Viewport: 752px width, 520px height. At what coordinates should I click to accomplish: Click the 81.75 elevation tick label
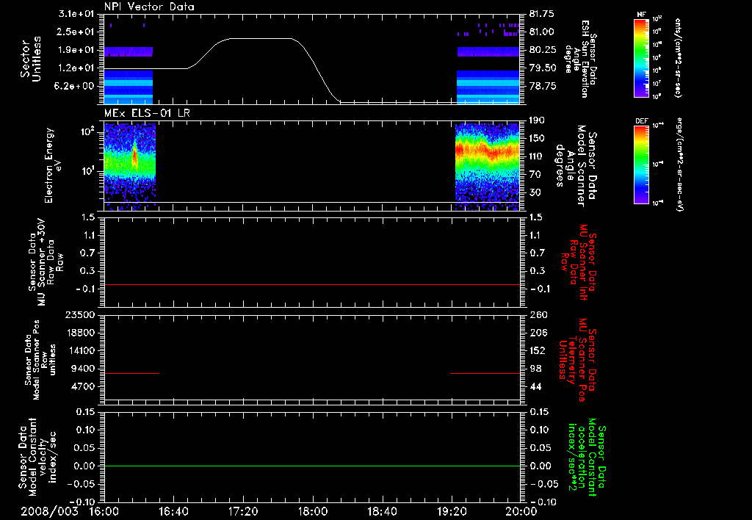point(542,14)
